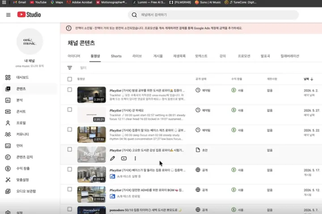This screenshot has height=214, width=322.
Task: Open the YouTube bookmark
Action: click(38, 2)
